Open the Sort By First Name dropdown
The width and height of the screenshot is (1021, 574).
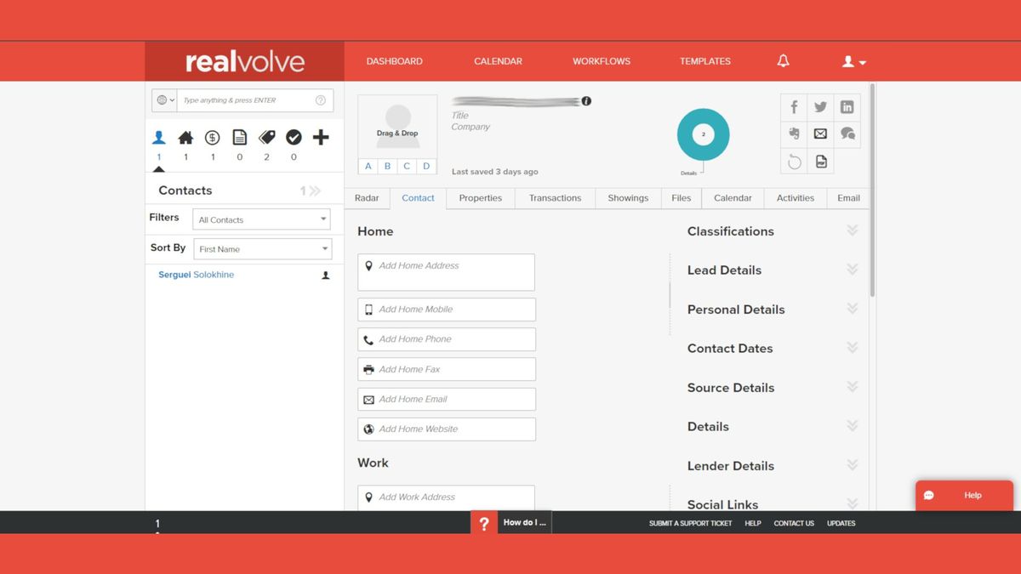click(262, 248)
